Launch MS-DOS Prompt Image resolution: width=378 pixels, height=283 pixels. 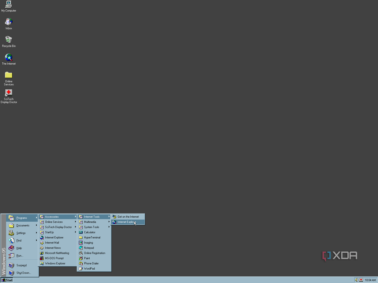pyautogui.click(x=58, y=258)
